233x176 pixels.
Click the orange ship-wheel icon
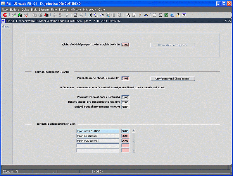click(140, 15)
